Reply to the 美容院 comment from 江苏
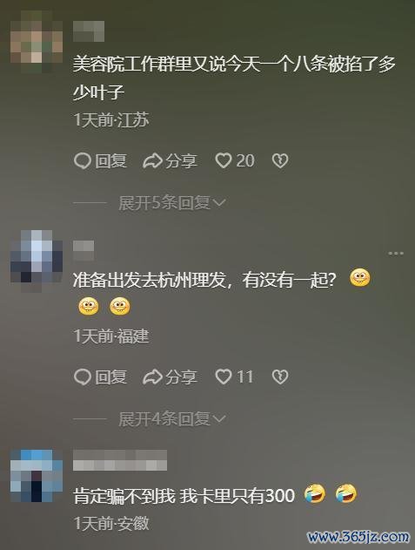415x550 pixels. click(101, 161)
